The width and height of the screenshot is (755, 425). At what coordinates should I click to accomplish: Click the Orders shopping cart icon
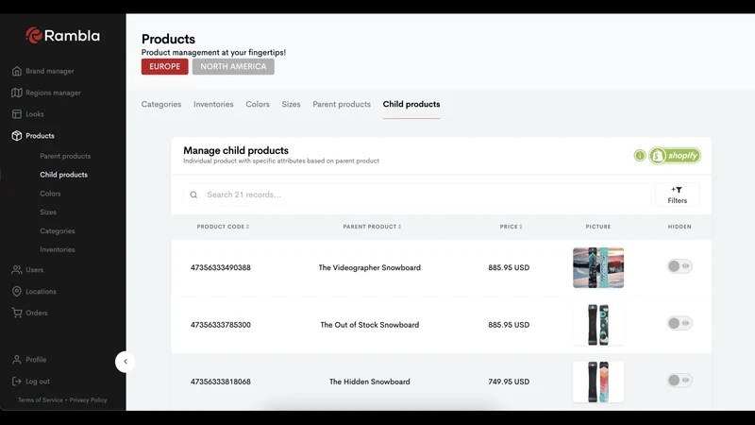pyautogui.click(x=17, y=313)
